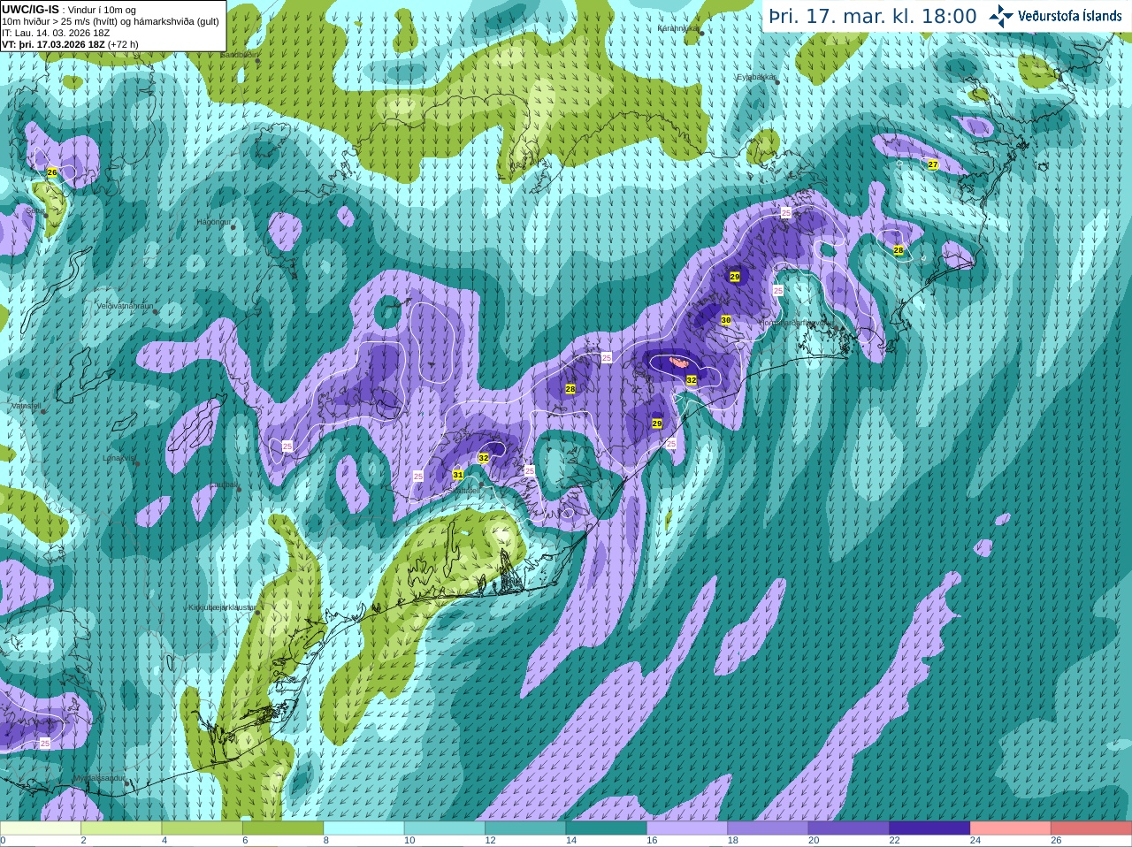Click the 'VT: þri. 17.03.2026 18Z (+72 h)' line
The height and width of the screenshot is (847, 1132).
pyautogui.click(x=70, y=44)
